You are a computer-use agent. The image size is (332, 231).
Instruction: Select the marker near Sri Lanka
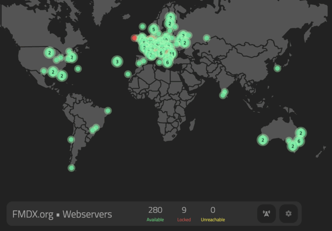[223, 95]
